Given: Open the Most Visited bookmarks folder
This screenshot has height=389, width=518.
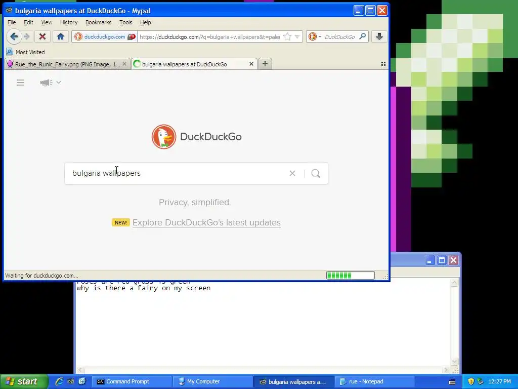Looking at the screenshot, I should pos(25,52).
